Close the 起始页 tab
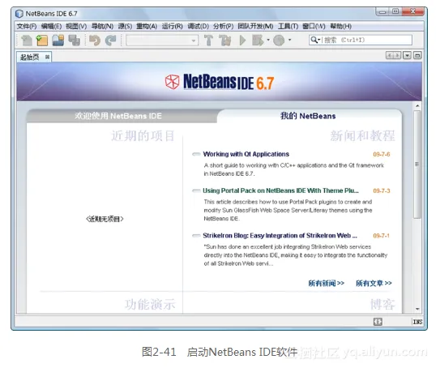Viewport: 436px width, 368px height. pyautogui.click(x=47, y=57)
